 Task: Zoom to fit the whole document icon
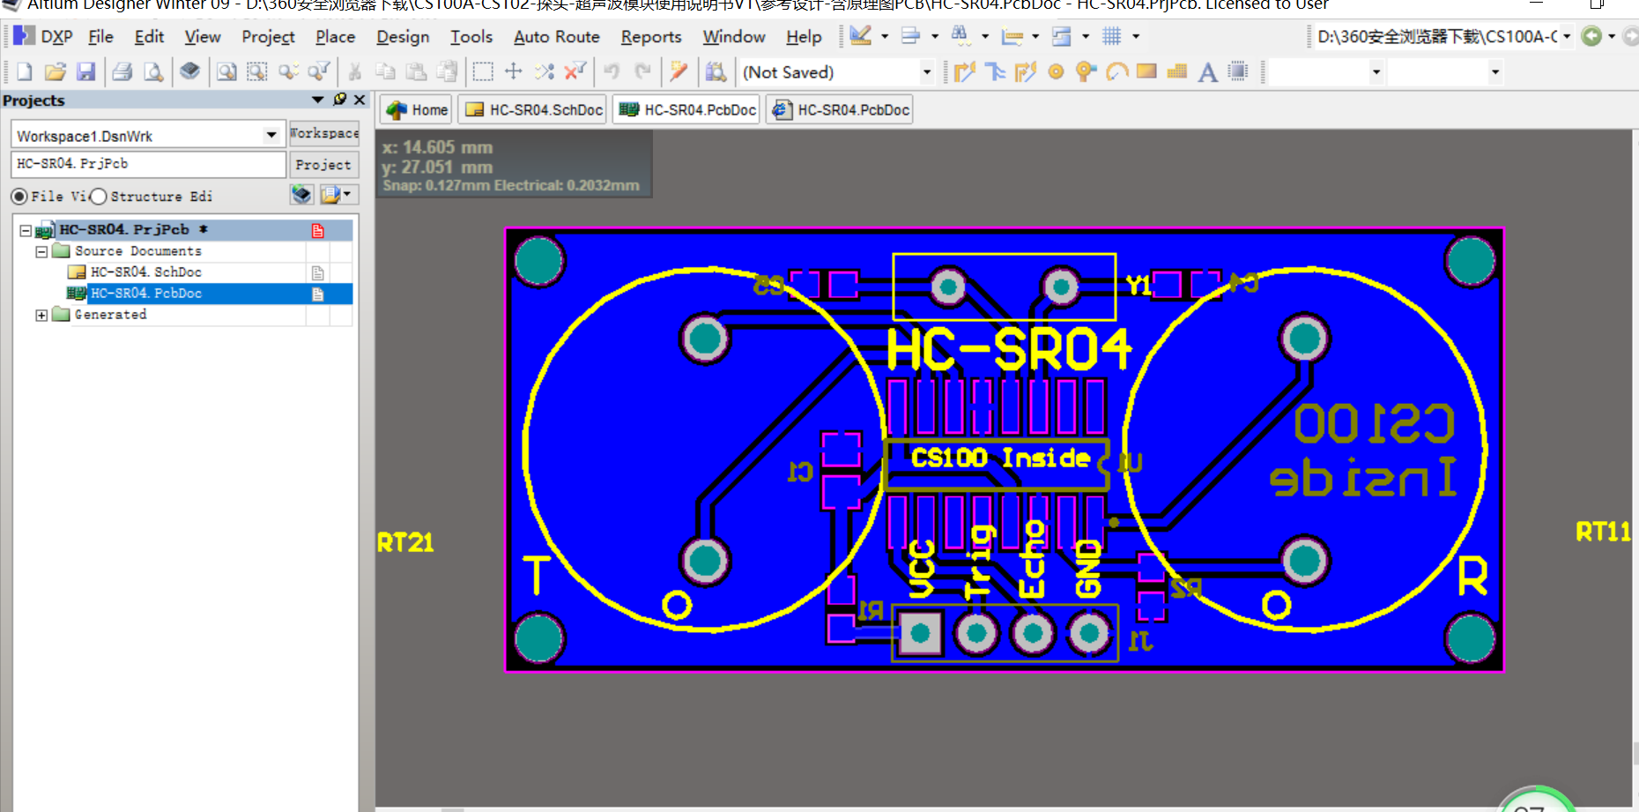click(x=226, y=71)
